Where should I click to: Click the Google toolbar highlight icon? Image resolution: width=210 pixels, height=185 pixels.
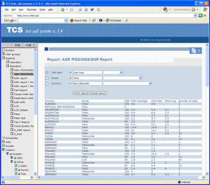pos(126,21)
